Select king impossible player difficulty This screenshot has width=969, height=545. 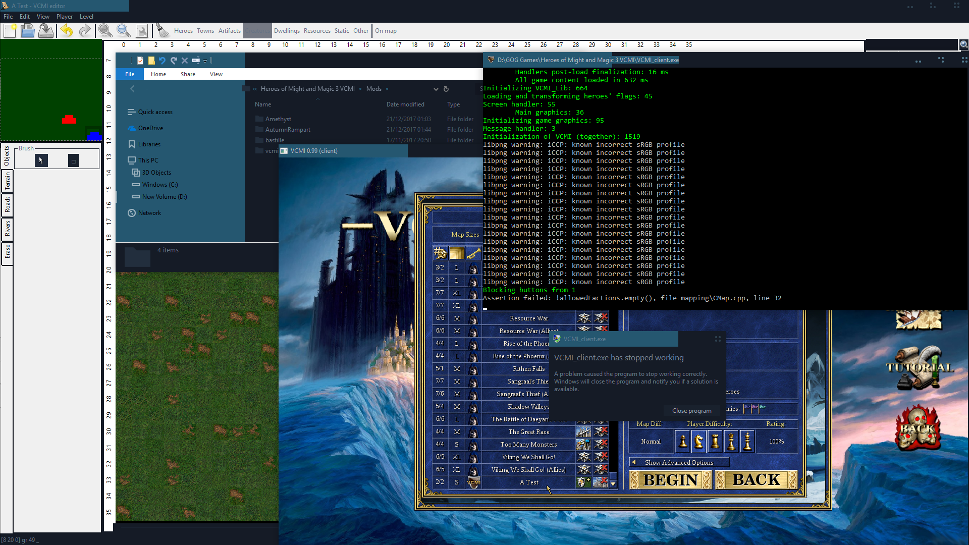pyautogui.click(x=747, y=442)
